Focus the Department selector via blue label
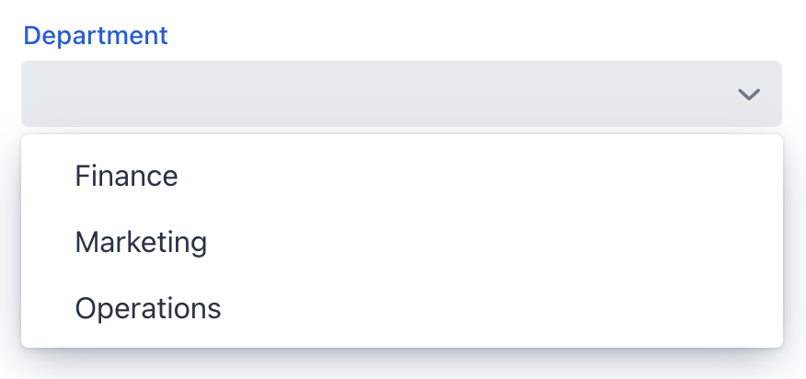Viewport: 806px width, 379px height. [x=96, y=36]
